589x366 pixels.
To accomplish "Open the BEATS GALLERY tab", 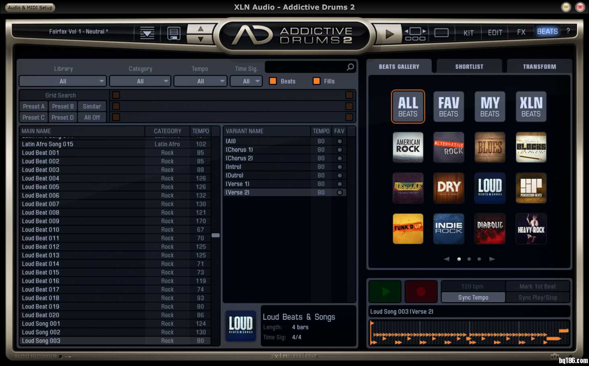I will tap(399, 67).
